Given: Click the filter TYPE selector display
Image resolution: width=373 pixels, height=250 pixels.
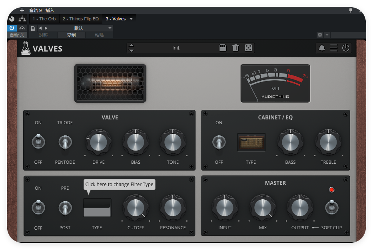Looking at the screenshot, I should point(97,208).
